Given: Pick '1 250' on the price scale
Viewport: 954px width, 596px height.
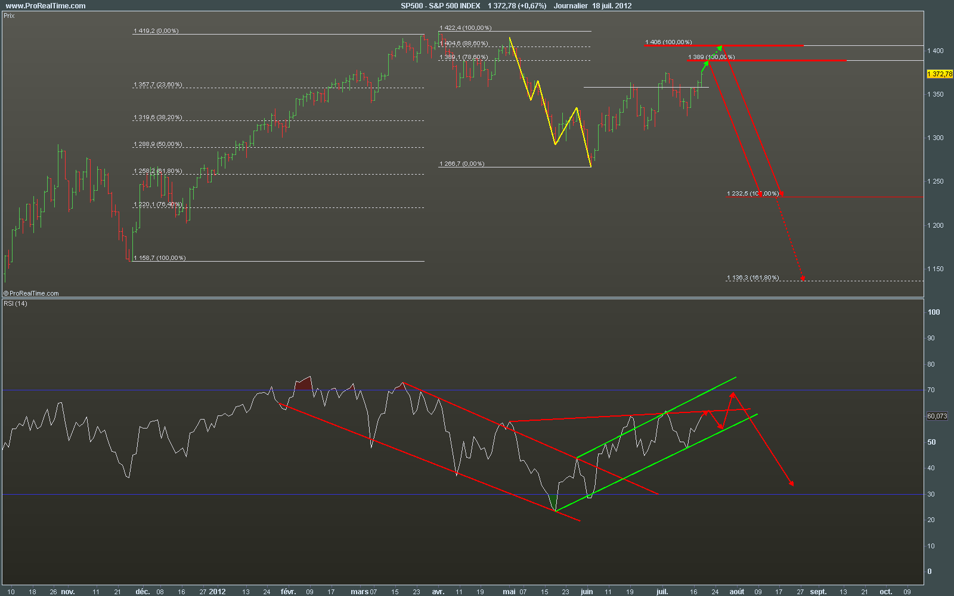Looking at the screenshot, I should click(936, 182).
